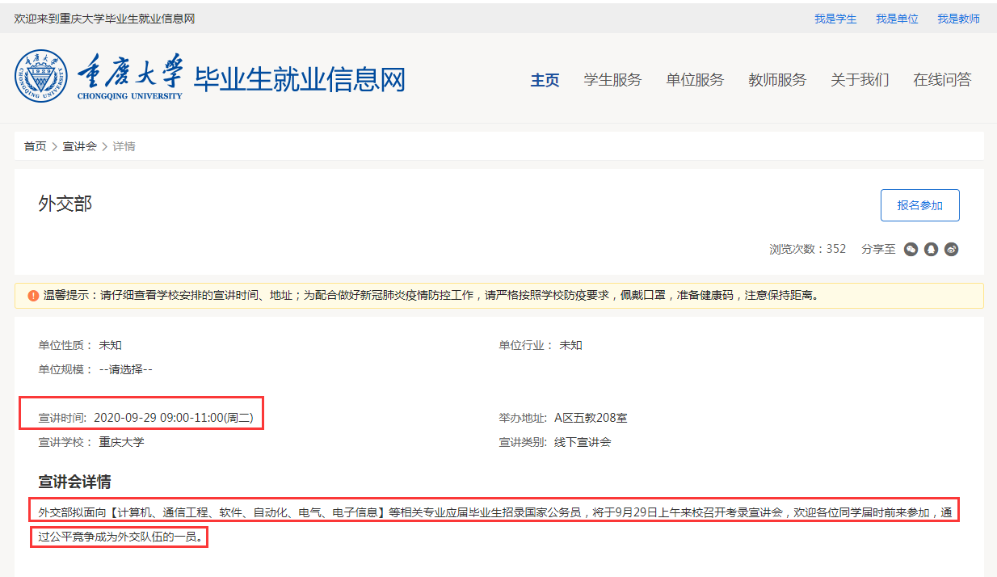Share to WeChat icon
Viewport: 997px width, 577px height.
coord(911,249)
